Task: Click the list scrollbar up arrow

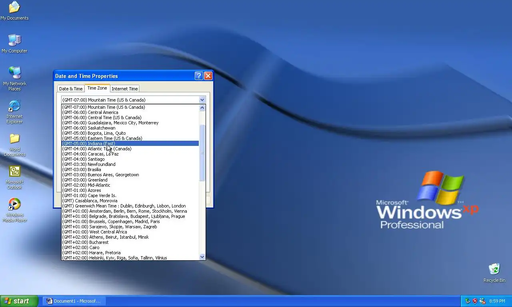Action: (202, 108)
